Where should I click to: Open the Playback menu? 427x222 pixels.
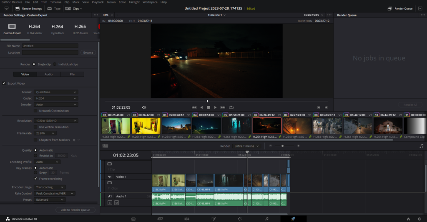click(x=98, y=2)
